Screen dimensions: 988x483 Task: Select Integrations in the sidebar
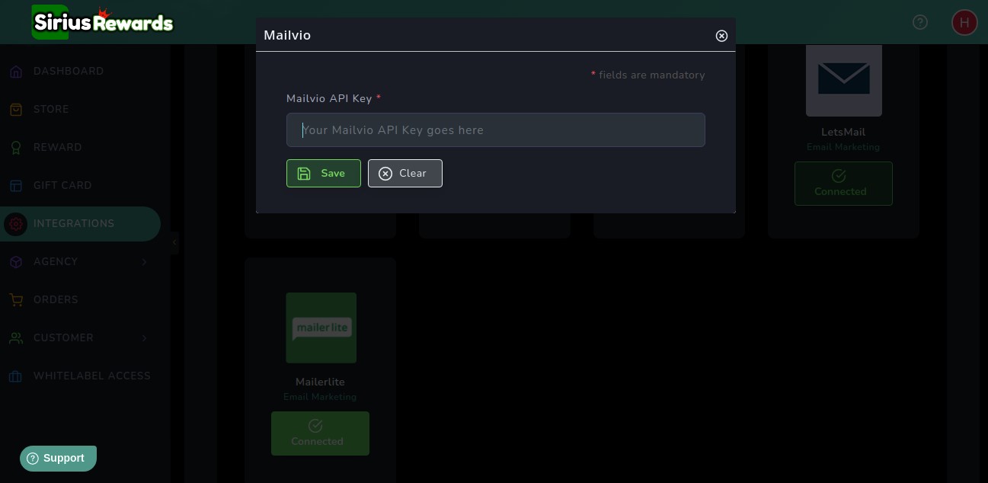[x=80, y=223]
